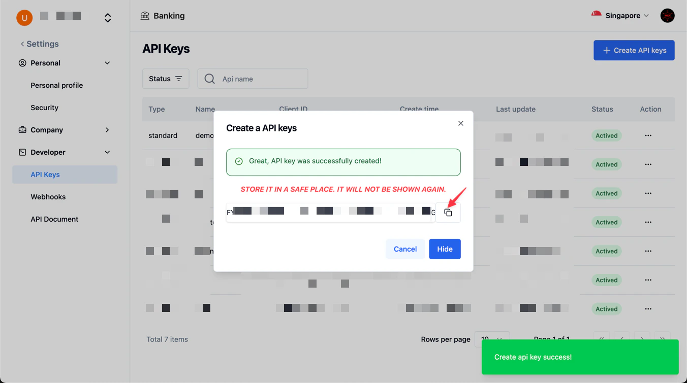This screenshot has height=383, width=687.
Task: Toggle the sidebar collapse arrows near the logo
Action: (x=108, y=17)
